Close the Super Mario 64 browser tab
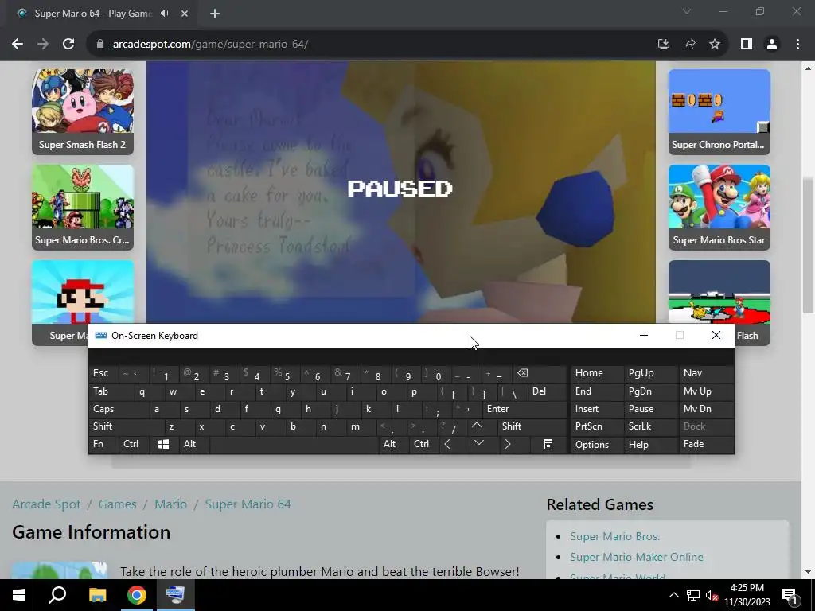 pyautogui.click(x=185, y=14)
